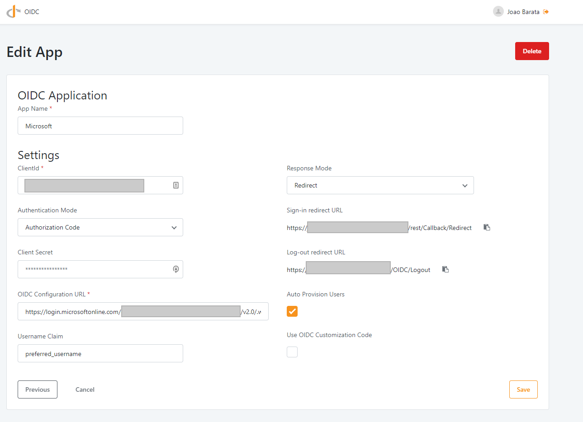Cancel editing the application
The width and height of the screenshot is (583, 422).
point(85,389)
